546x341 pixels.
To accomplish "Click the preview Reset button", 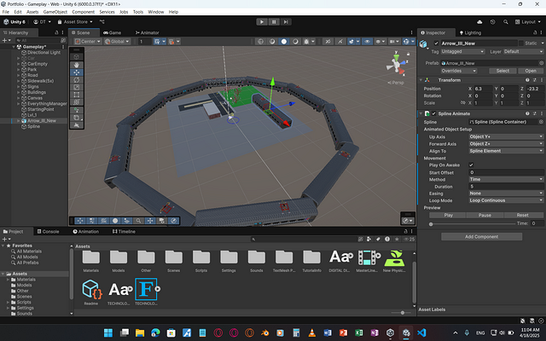I will coord(522,215).
